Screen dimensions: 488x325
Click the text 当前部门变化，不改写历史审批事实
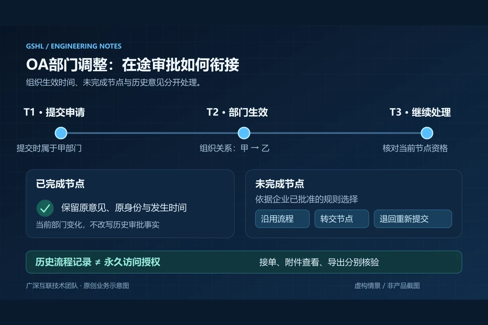pyautogui.click(x=98, y=225)
